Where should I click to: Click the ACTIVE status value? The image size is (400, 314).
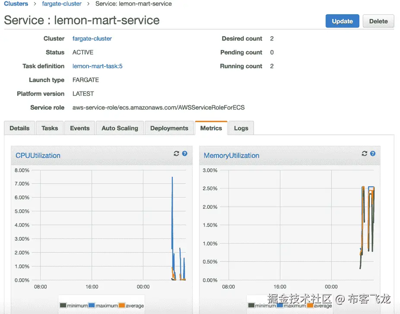point(83,52)
